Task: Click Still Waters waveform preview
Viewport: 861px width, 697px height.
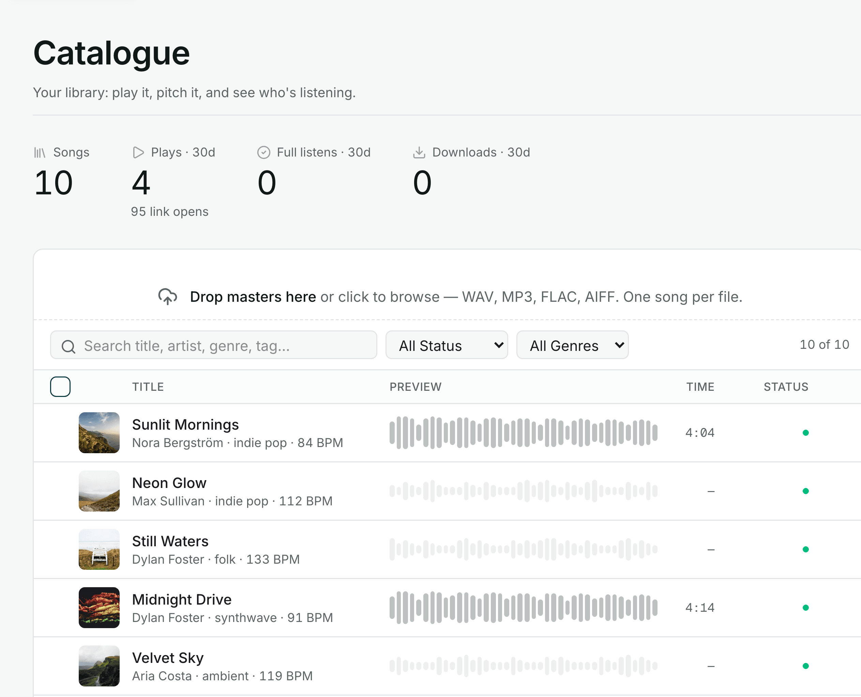Action: (524, 549)
